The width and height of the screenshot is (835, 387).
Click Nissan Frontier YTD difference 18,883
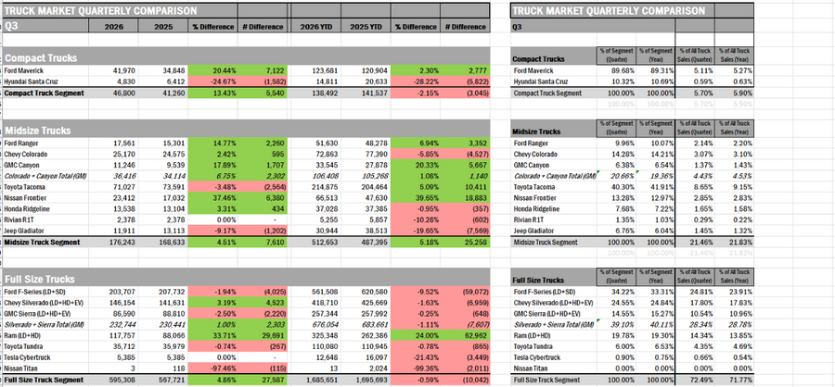tap(465, 198)
